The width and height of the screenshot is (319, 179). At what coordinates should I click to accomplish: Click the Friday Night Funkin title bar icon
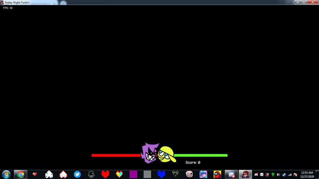tap(2, 2)
